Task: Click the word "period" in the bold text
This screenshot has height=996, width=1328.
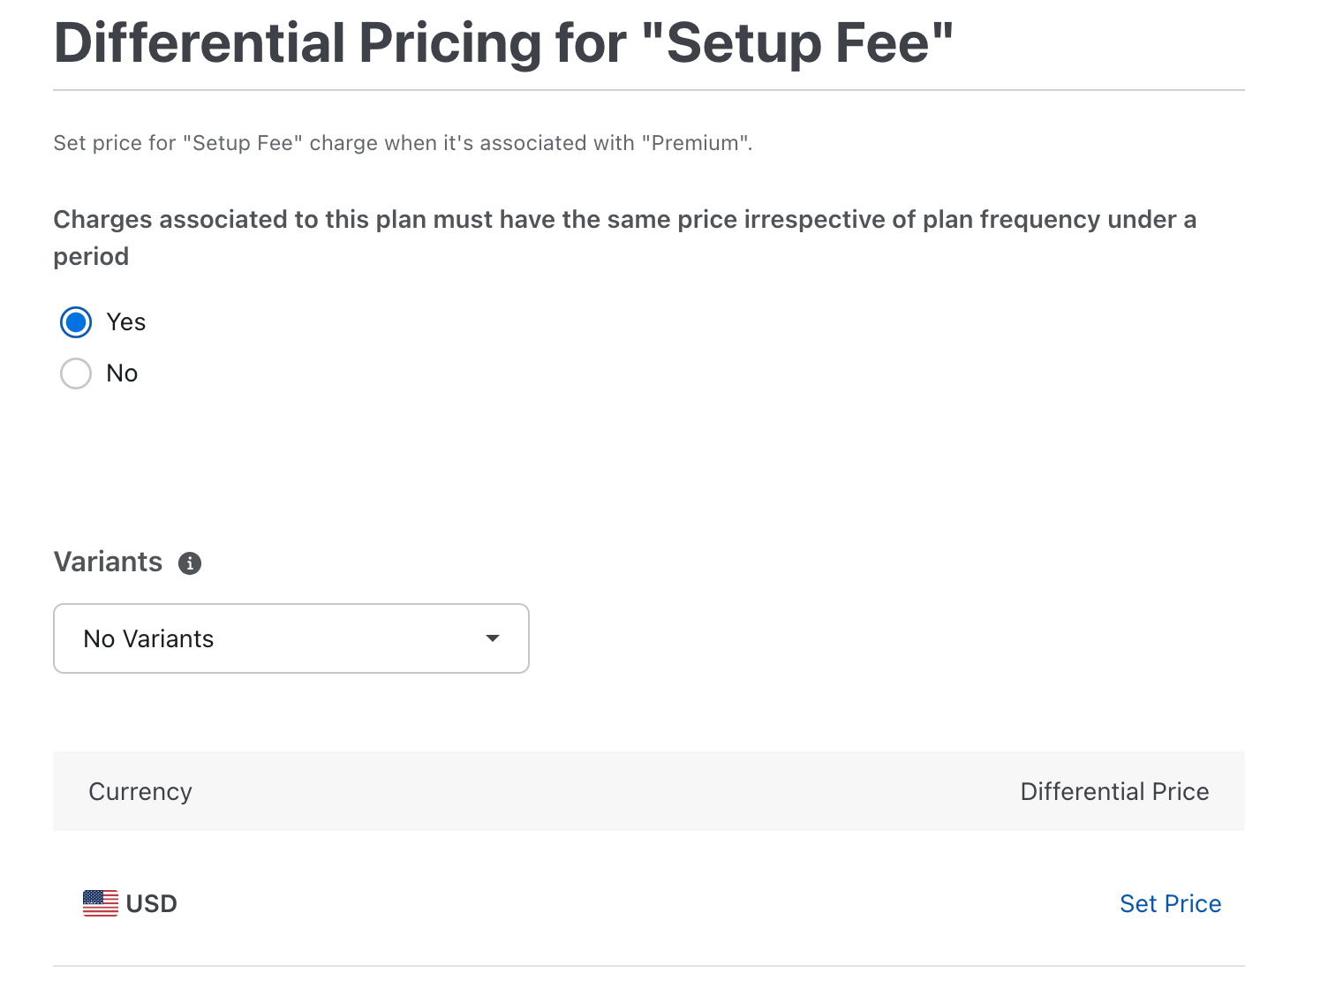Action: pyautogui.click(x=91, y=256)
